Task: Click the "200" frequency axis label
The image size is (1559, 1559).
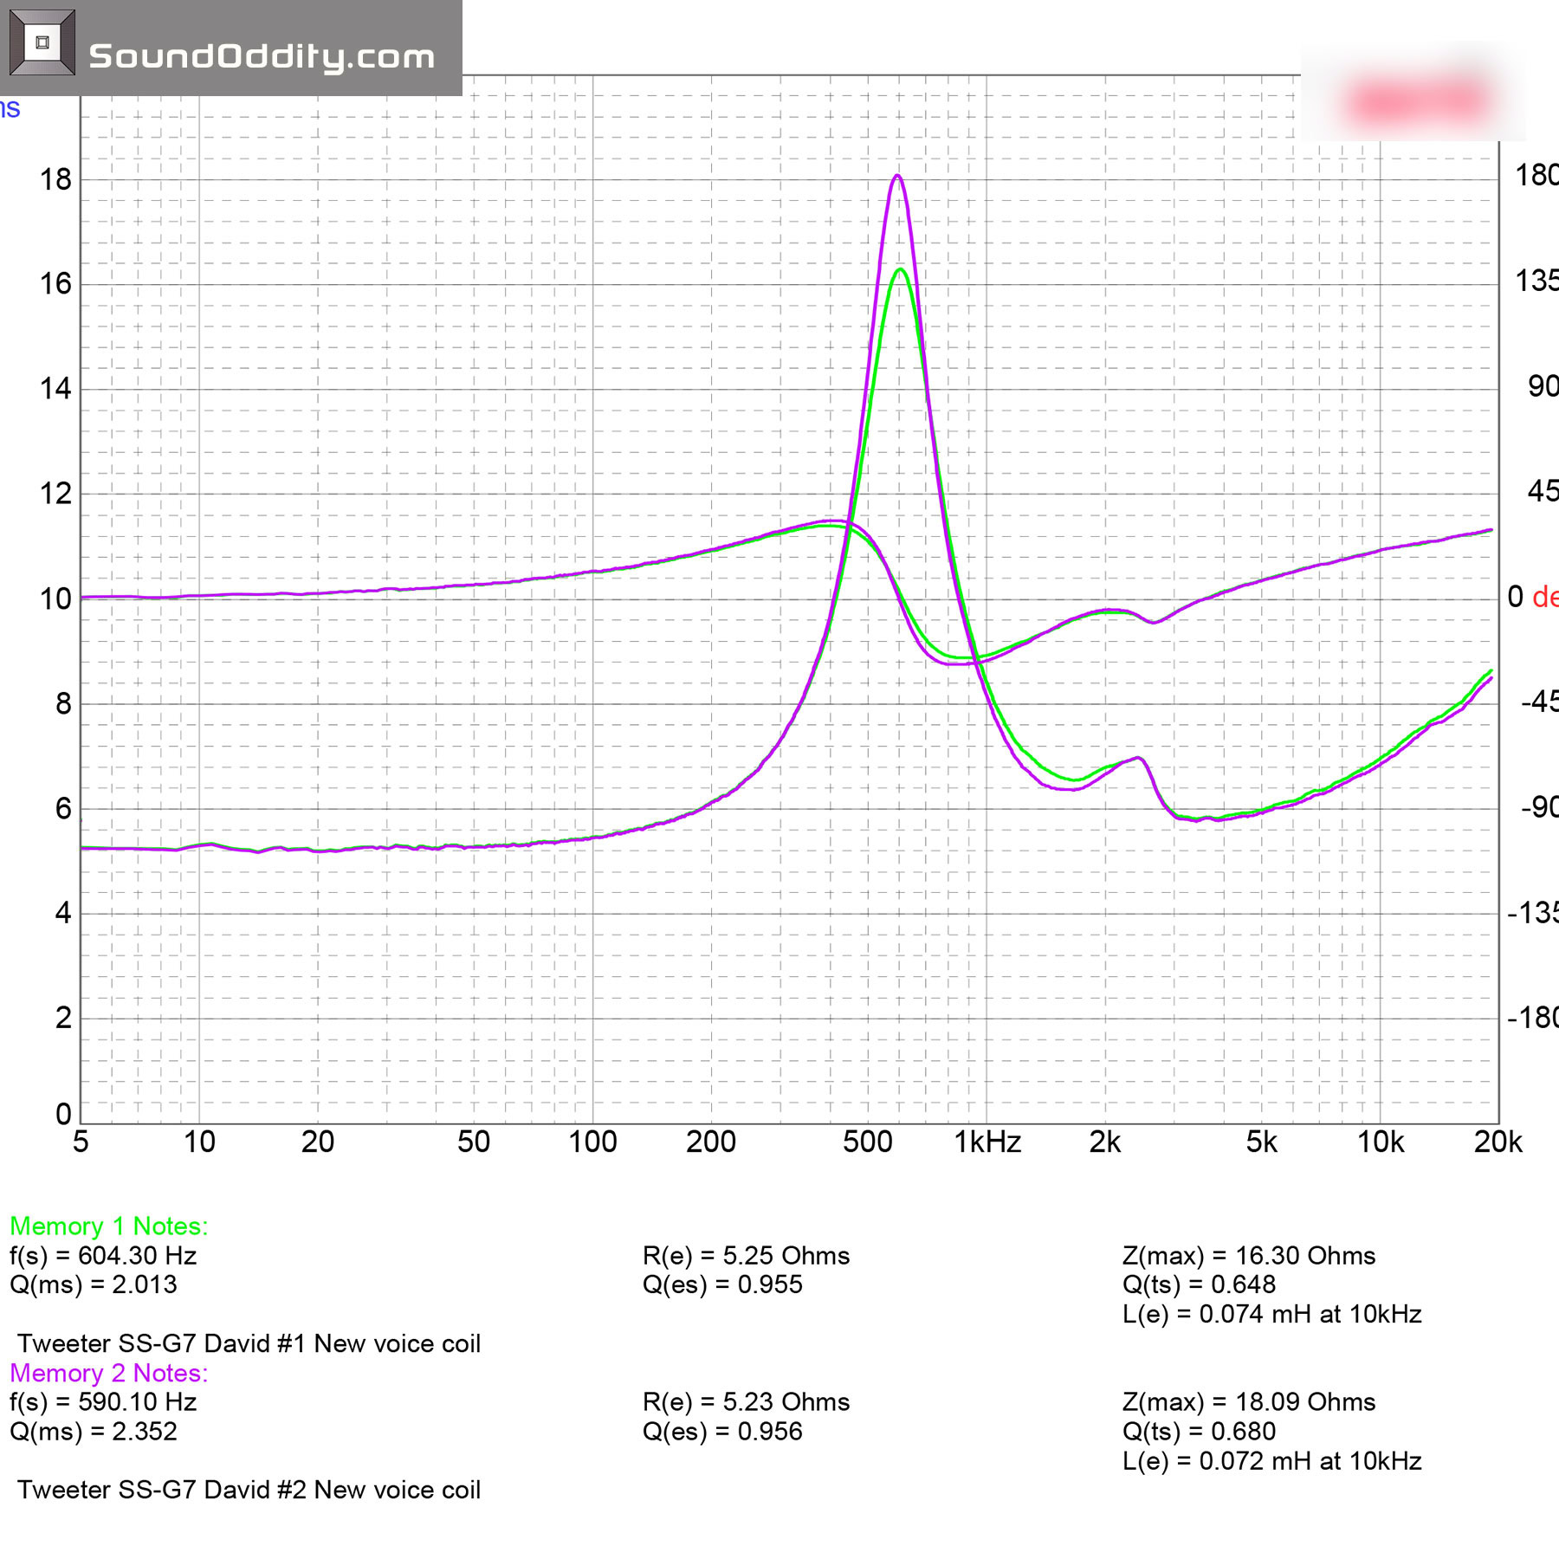Action: pos(711,1142)
